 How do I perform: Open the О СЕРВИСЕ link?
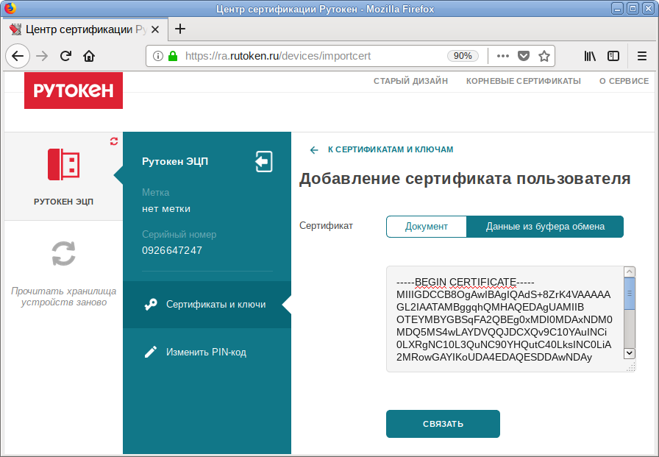click(624, 81)
